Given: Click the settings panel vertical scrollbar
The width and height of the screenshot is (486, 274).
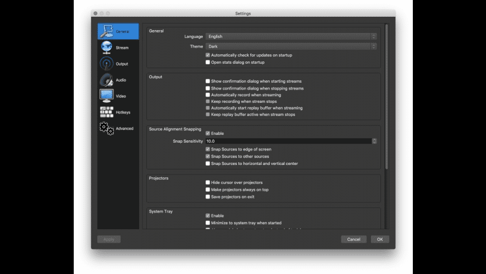Looking at the screenshot, I should [x=387, y=97].
